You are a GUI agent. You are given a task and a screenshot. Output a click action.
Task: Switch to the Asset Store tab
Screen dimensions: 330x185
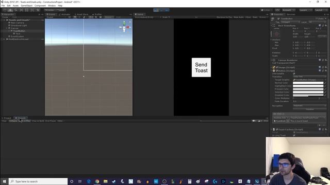[81, 14]
